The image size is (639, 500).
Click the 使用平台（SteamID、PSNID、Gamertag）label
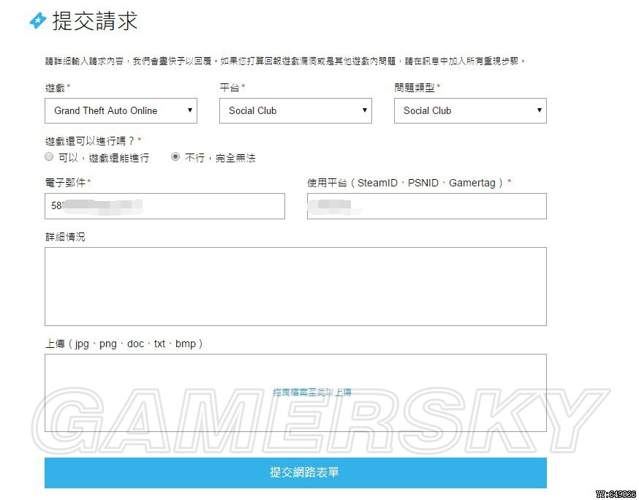click(406, 183)
